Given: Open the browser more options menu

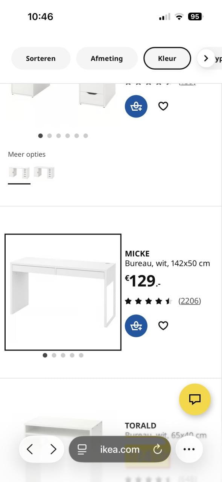Looking at the screenshot, I should point(189,449).
